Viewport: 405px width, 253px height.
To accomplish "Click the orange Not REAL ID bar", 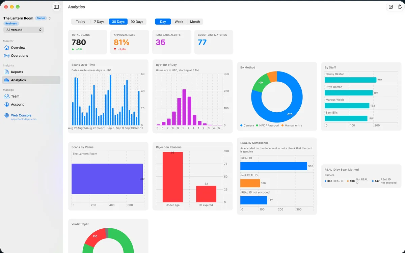I will [250, 183].
